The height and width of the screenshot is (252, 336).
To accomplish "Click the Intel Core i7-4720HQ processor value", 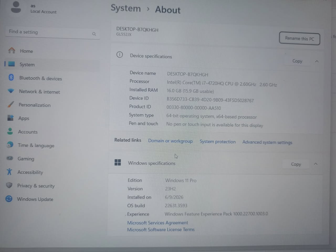I will tap(222, 83).
